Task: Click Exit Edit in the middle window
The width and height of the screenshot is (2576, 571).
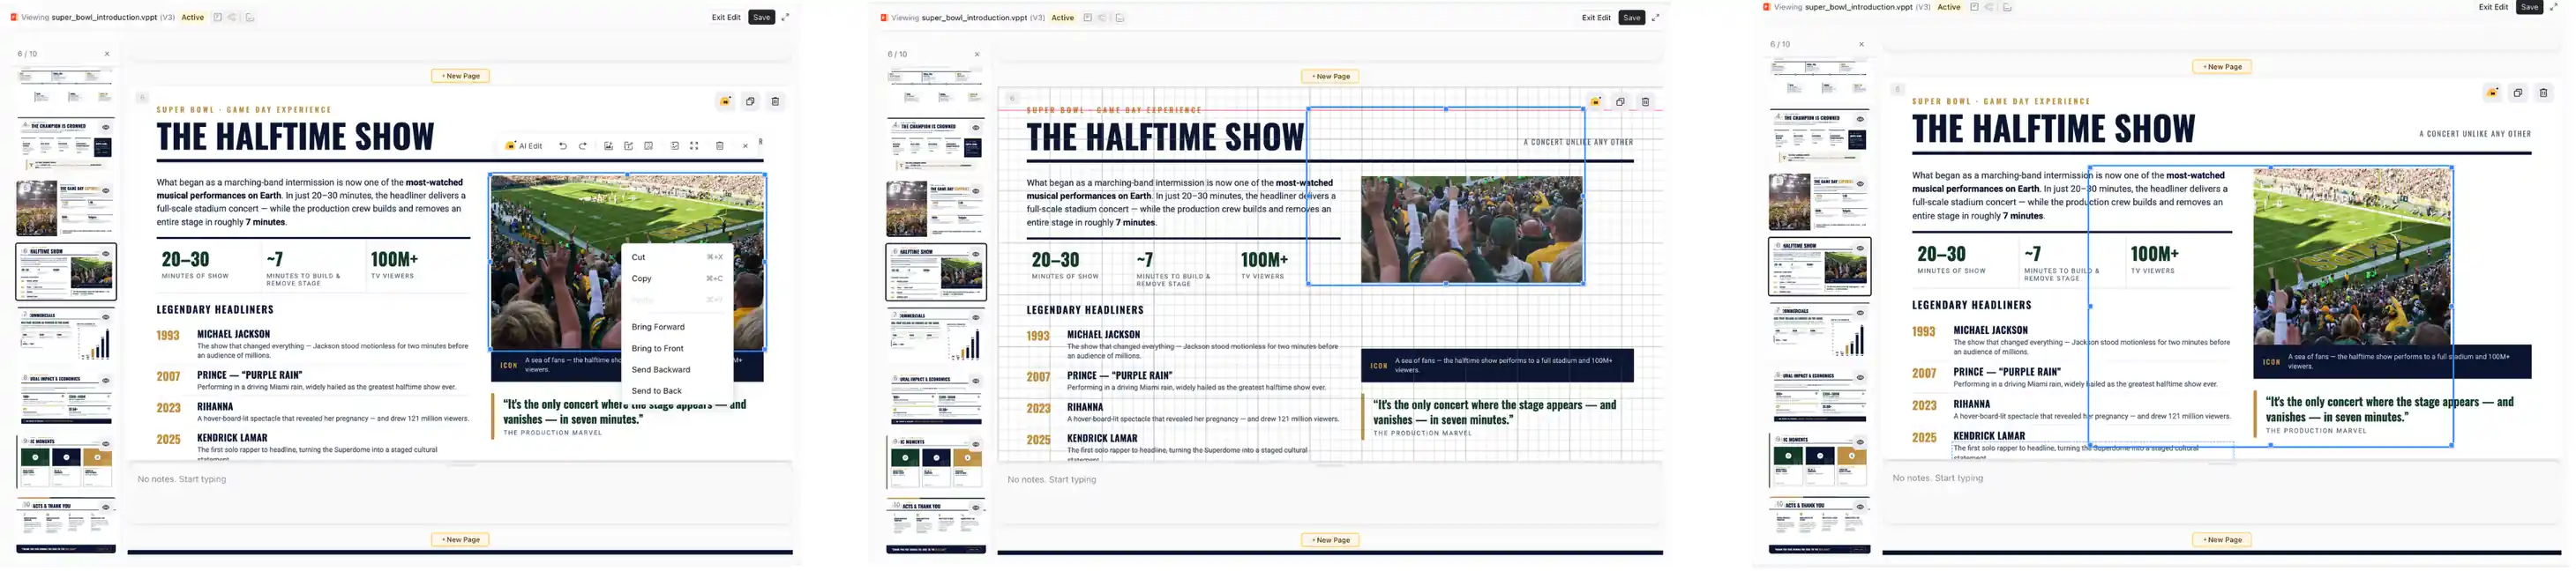Action: point(1596,17)
